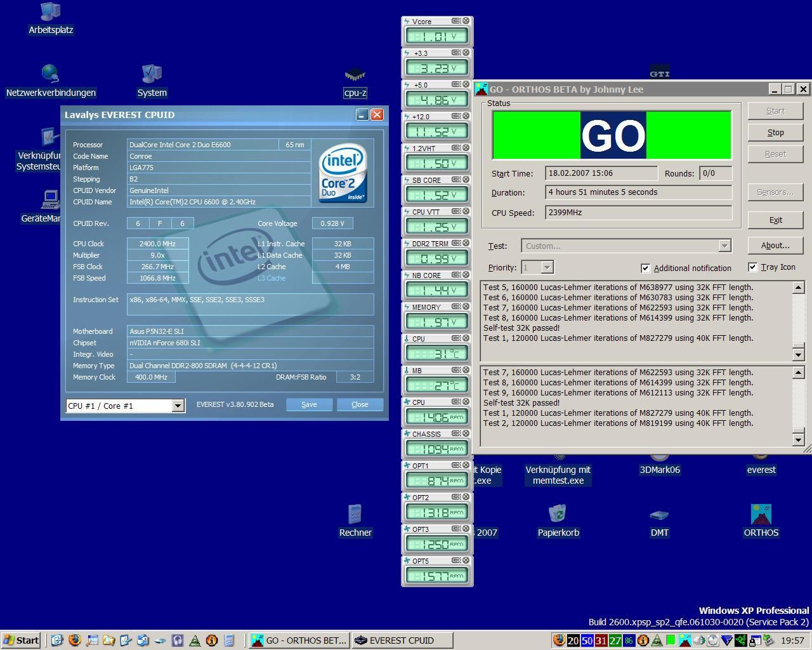Click the headphones quick launch icon
This screenshot has height=650, width=812.
click(x=178, y=640)
